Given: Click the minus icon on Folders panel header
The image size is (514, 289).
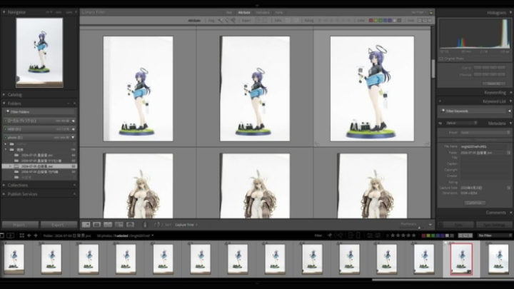Looking at the screenshot, I should [69, 103].
